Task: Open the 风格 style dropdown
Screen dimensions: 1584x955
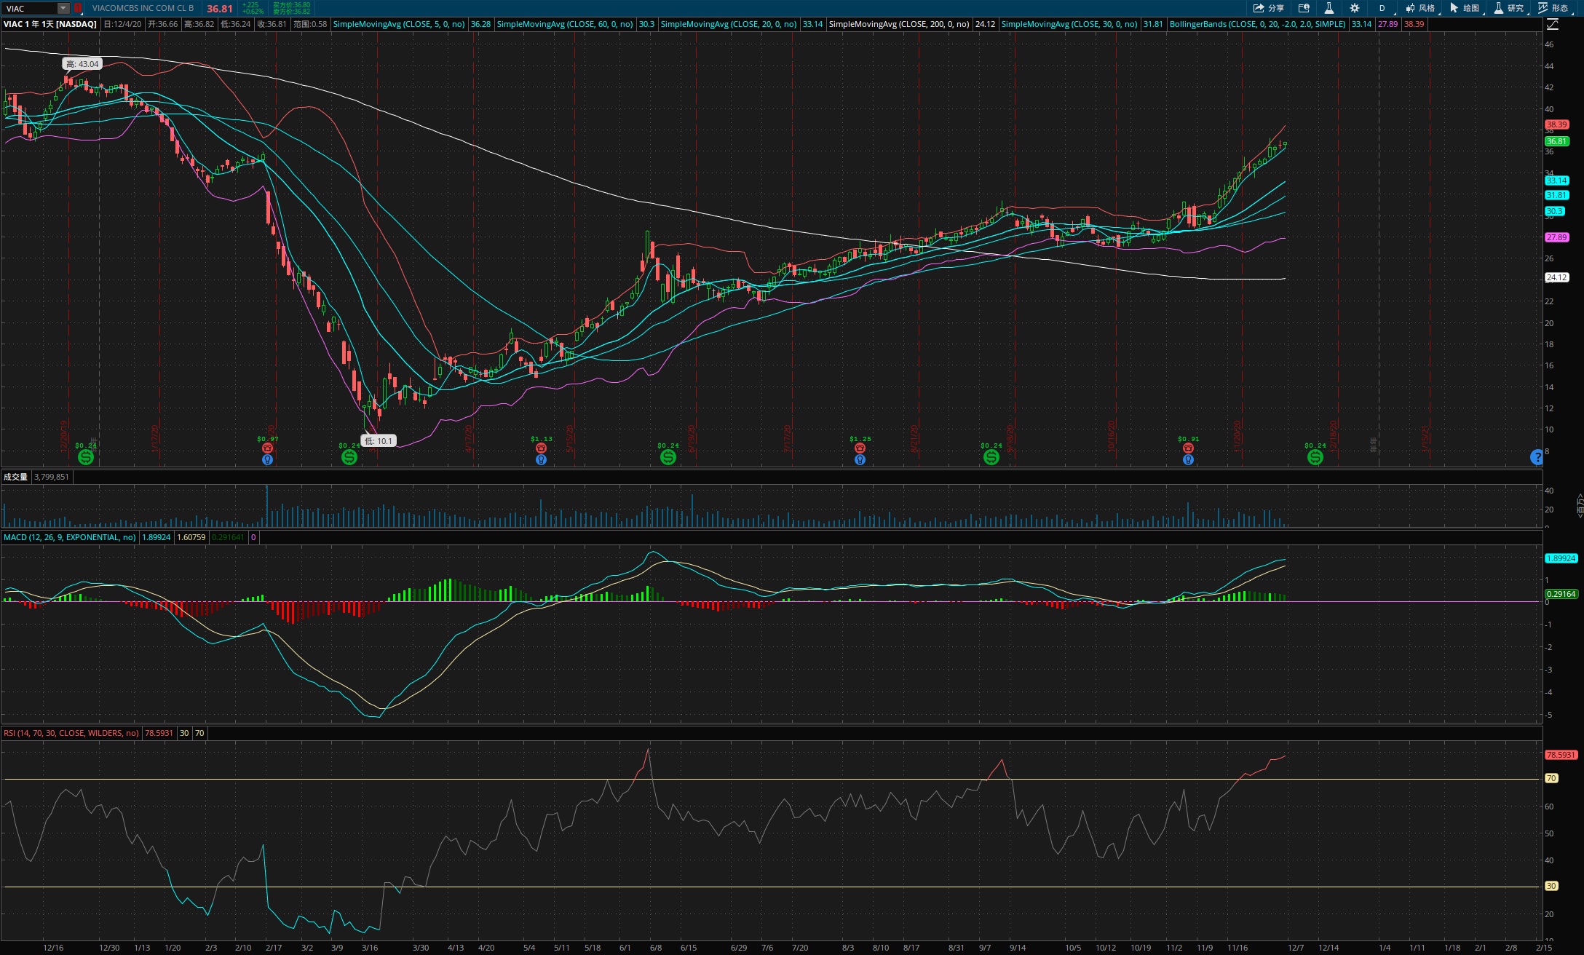Action: (1420, 8)
